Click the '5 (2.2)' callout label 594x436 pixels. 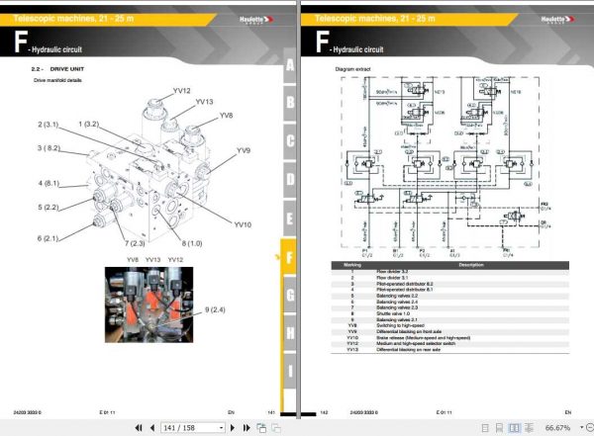49,207
